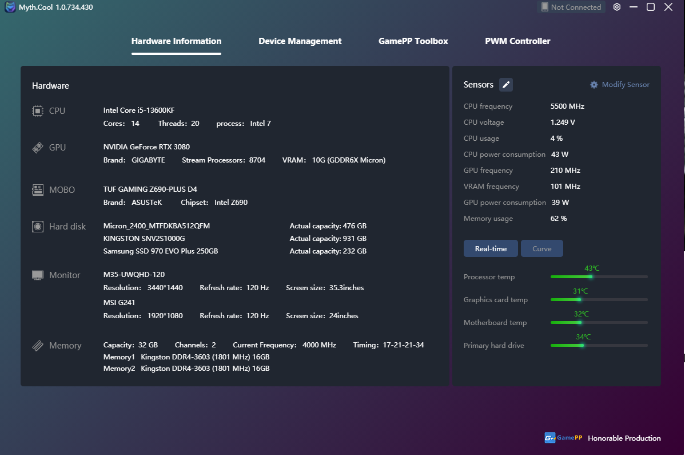
Task: Click the device icon in Not Connected badge
Action: tap(545, 7)
